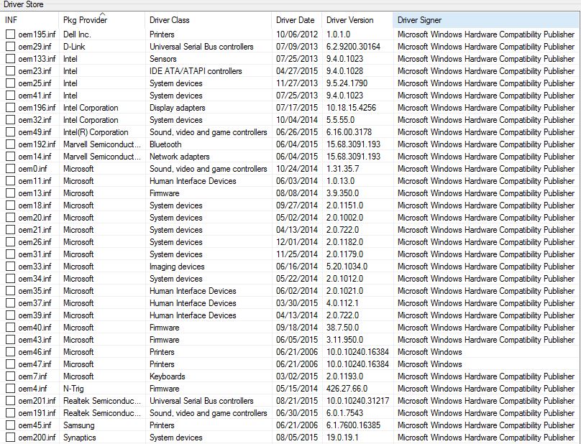
Task: Click the Bluetooth driver class cell
Action: 165,144
